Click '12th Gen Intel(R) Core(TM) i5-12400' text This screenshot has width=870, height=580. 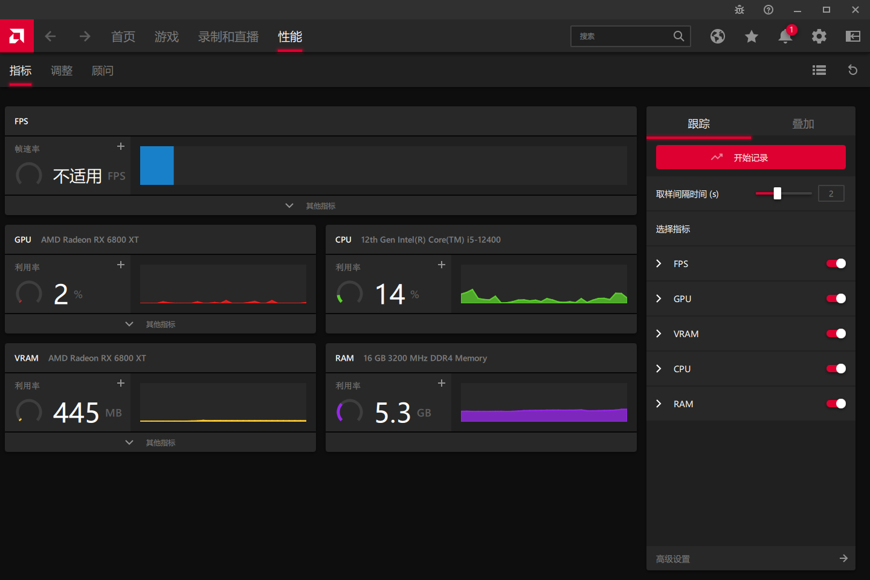431,240
